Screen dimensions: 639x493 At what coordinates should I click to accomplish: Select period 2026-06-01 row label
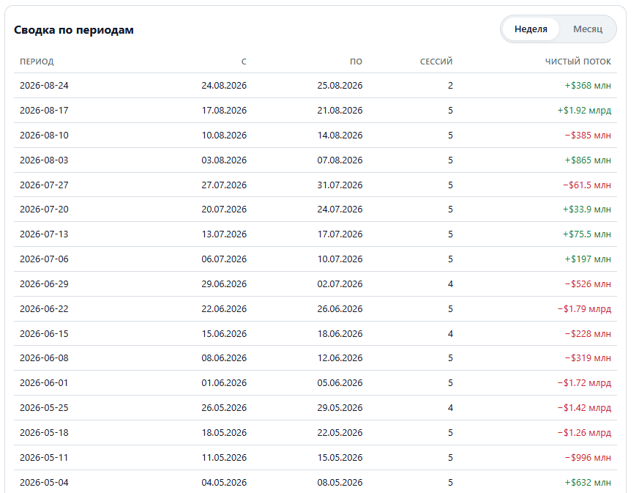point(44,383)
